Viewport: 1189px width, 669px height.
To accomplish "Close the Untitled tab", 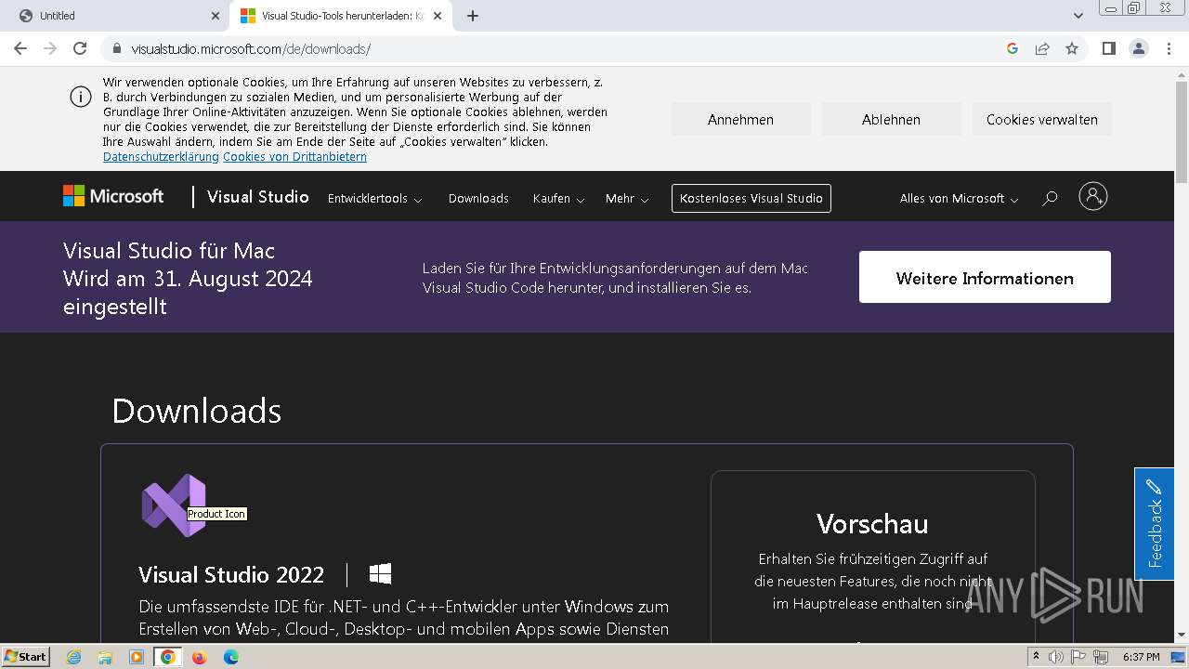I will [x=215, y=16].
